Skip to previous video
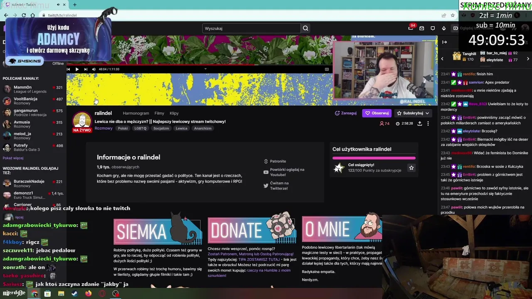 [x=69, y=69]
